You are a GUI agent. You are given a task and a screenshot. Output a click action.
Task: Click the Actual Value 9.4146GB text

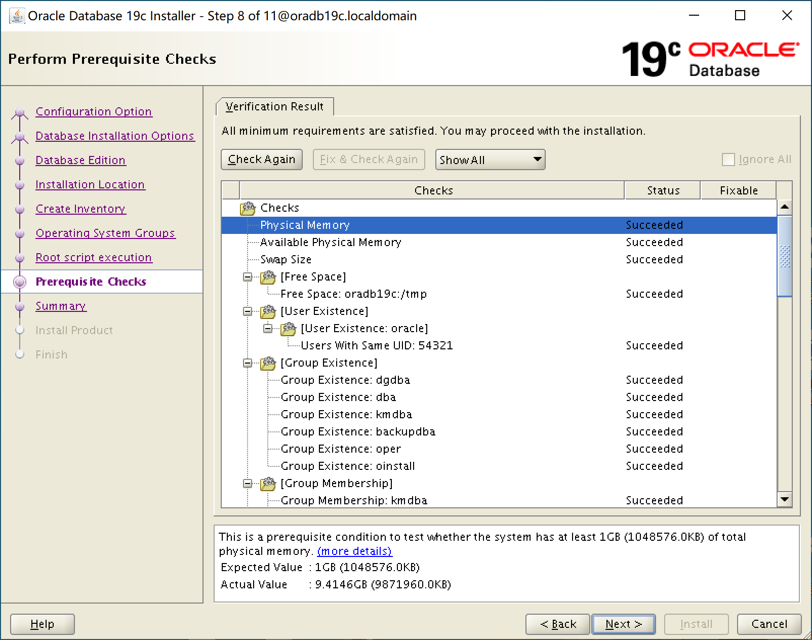[x=383, y=585]
